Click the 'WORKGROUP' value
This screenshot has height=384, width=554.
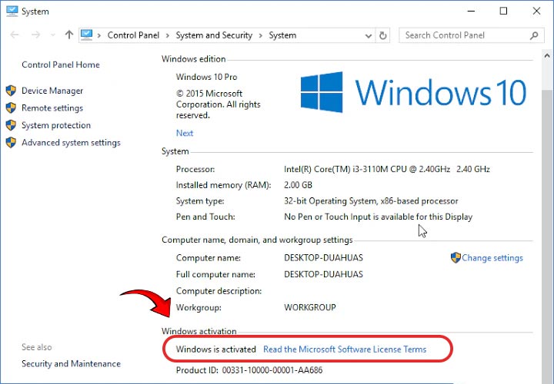click(x=310, y=307)
